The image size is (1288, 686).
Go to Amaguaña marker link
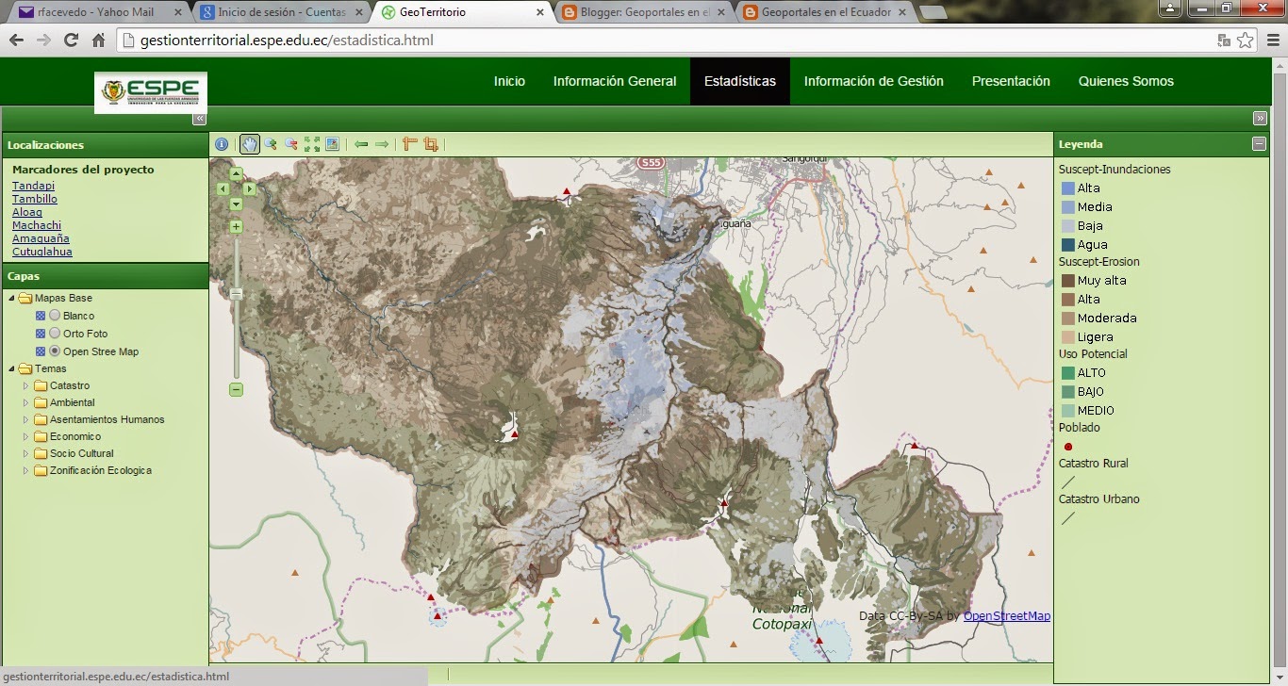41,238
